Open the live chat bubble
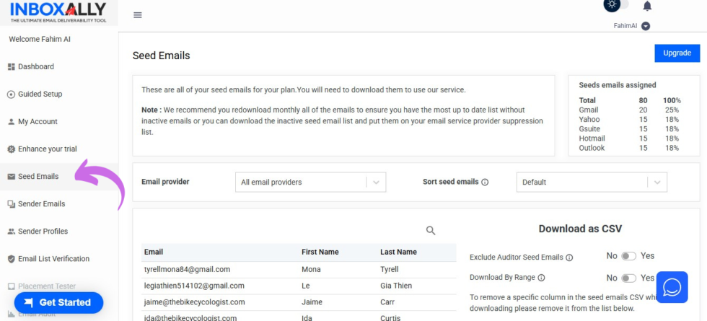 tap(672, 287)
